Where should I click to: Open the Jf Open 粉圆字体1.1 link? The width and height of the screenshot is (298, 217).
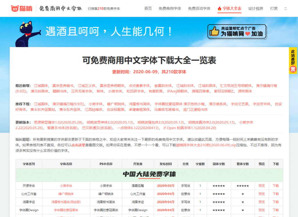pyautogui.click(x=190, y=128)
